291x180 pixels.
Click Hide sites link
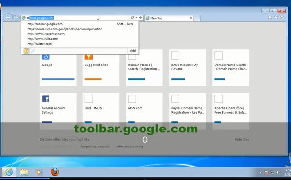pos(242,139)
